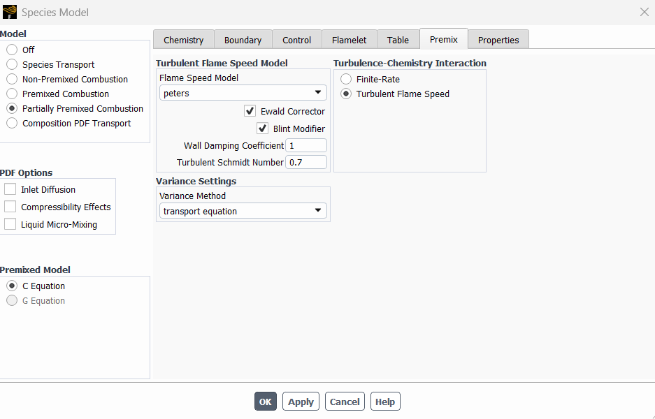Click the Apply button

tap(301, 402)
